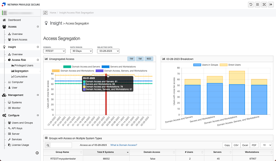
Task: Click the Server icon under Configure
Action: tap(9, 134)
